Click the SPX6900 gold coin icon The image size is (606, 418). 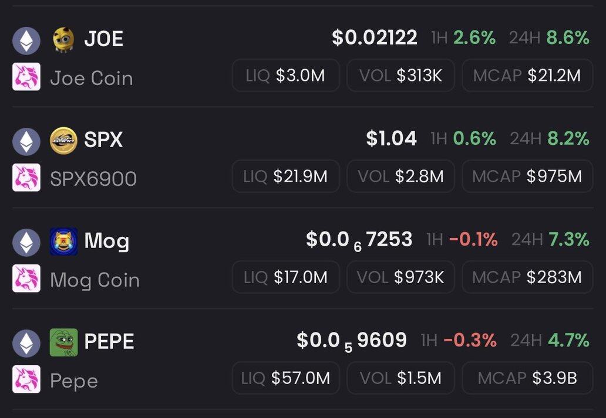point(63,141)
